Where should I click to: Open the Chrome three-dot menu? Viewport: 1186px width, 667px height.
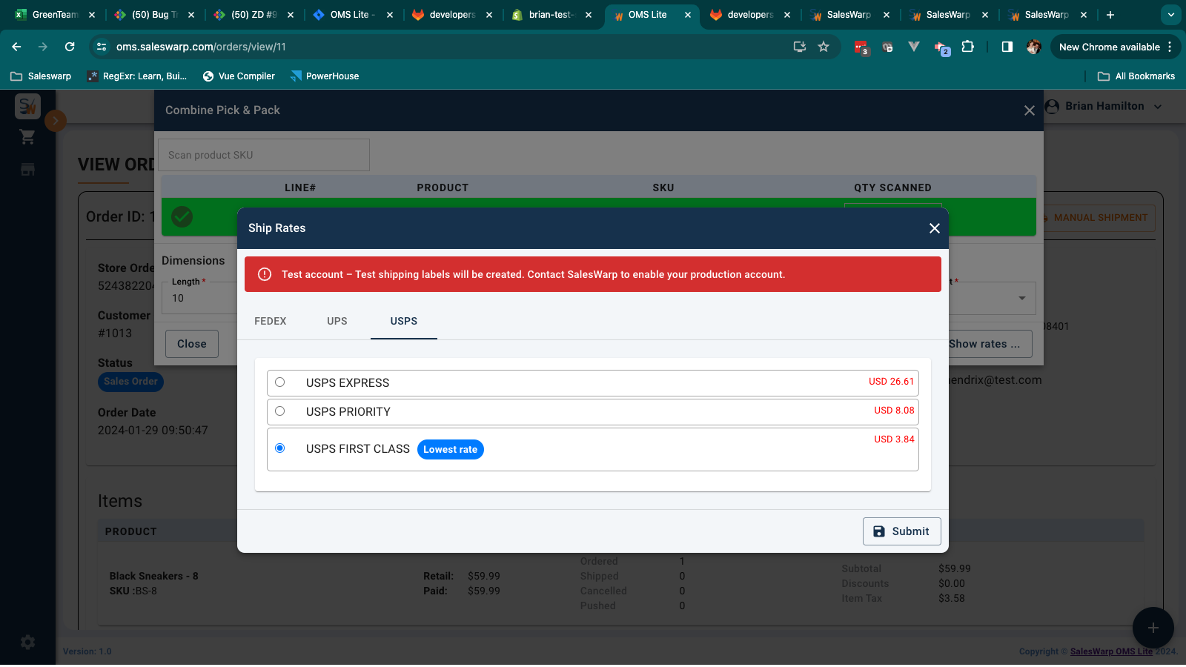coord(1170,47)
